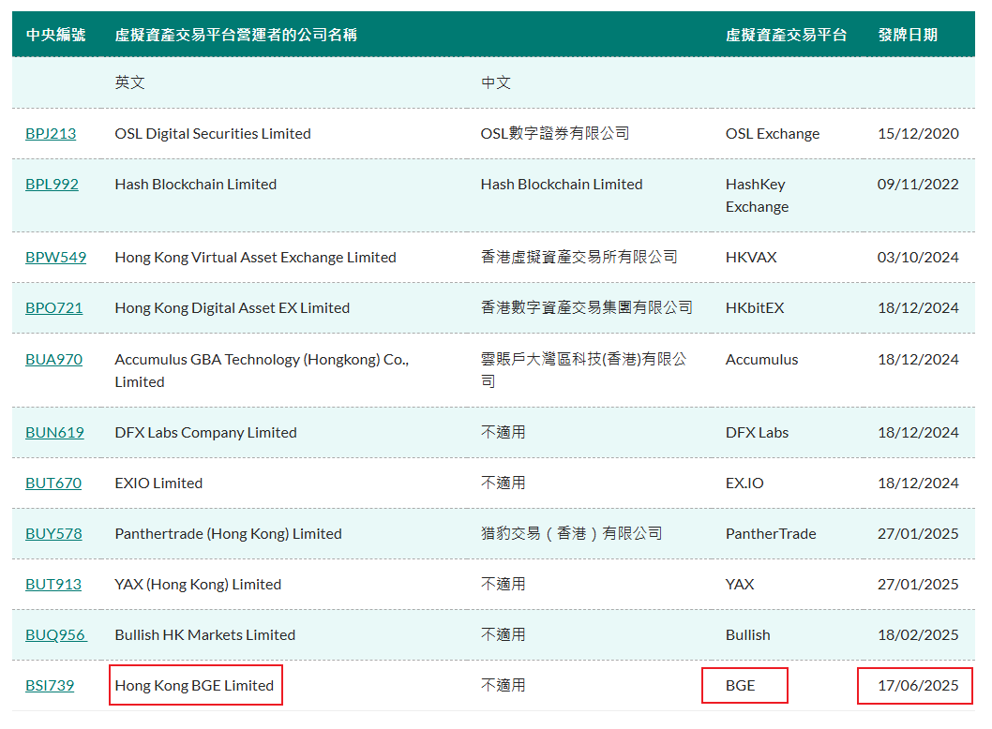Open central number link BUQ956
The image size is (992, 729).
pos(56,634)
